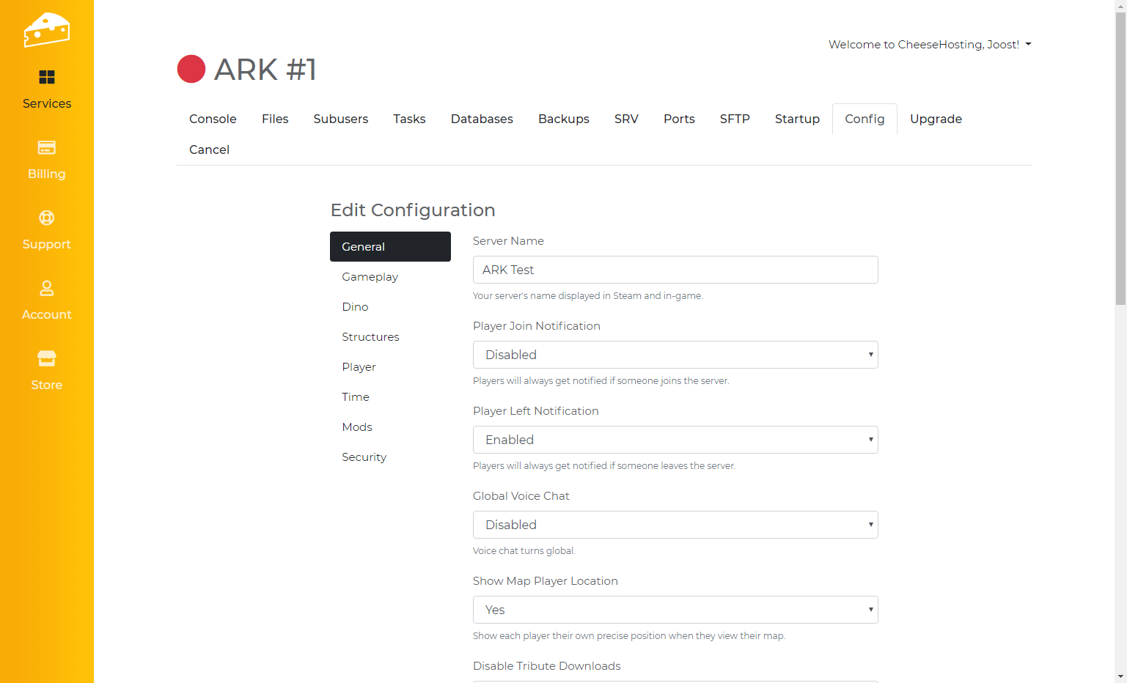Open Services via the grid icon
The width and height of the screenshot is (1127, 683).
(47, 77)
